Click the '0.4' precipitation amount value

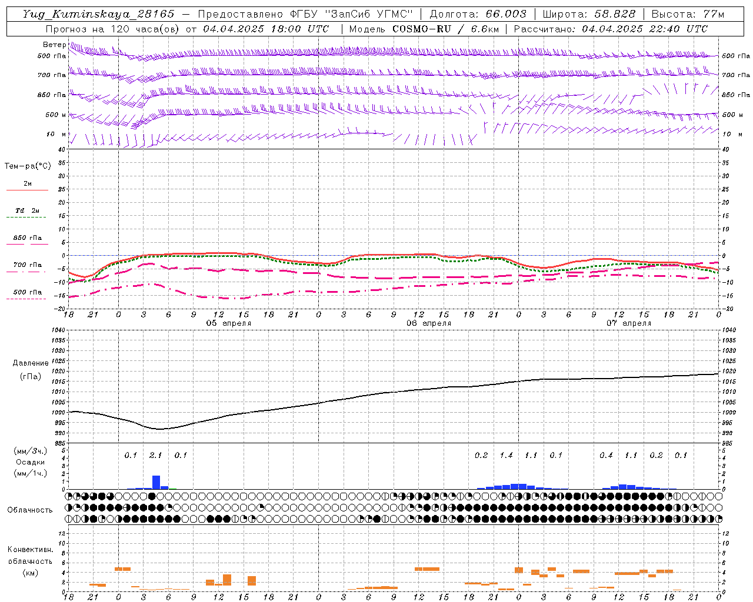coord(606,455)
